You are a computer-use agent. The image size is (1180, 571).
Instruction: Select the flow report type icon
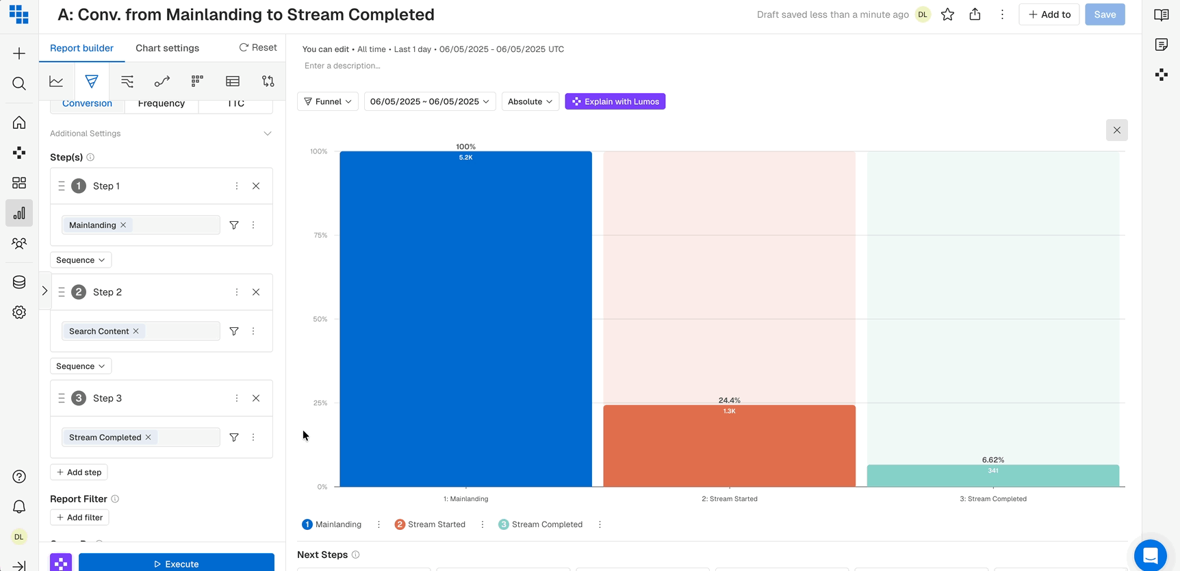[127, 81]
